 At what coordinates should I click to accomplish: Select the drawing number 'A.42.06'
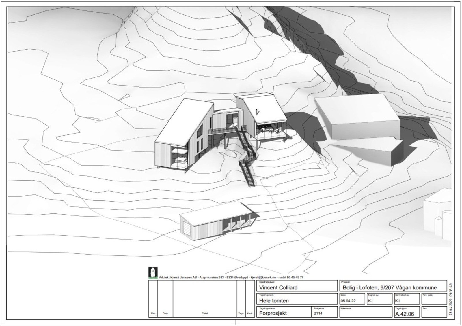[404, 314]
